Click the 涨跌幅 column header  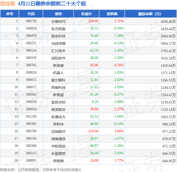point(112,14)
